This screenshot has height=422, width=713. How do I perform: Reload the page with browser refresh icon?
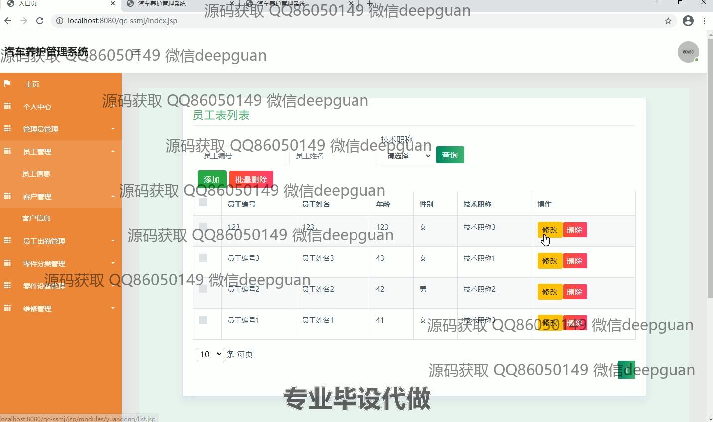coord(40,21)
